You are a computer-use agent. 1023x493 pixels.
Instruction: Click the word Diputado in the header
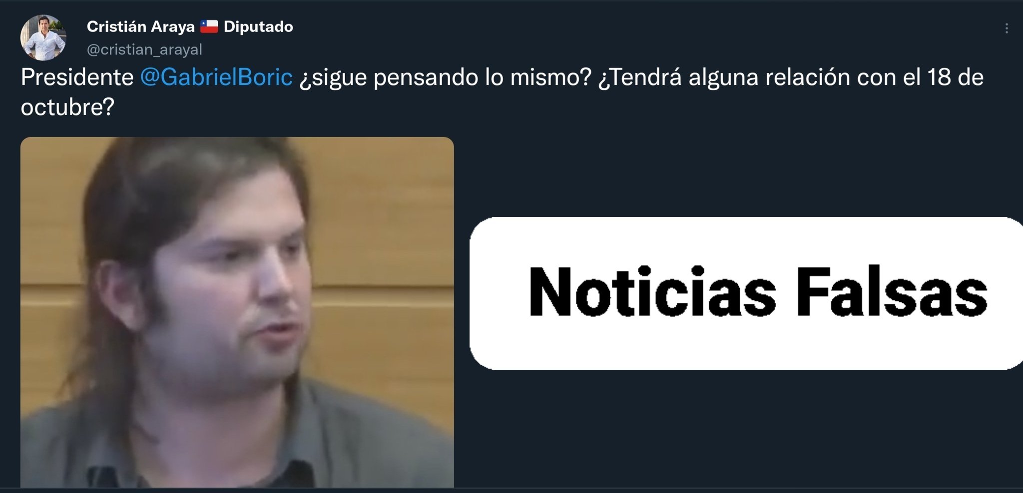coord(258,26)
